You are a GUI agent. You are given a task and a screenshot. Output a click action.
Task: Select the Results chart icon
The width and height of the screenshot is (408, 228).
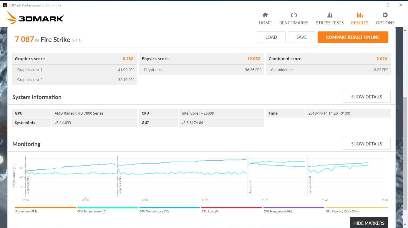click(359, 15)
